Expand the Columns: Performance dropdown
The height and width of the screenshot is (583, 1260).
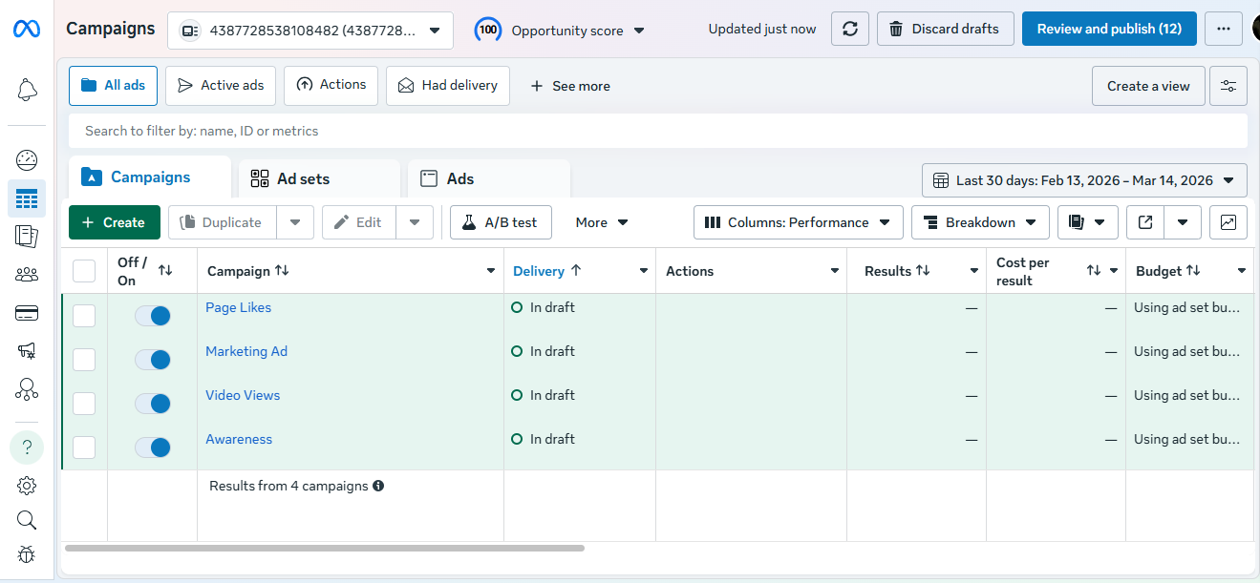[798, 222]
